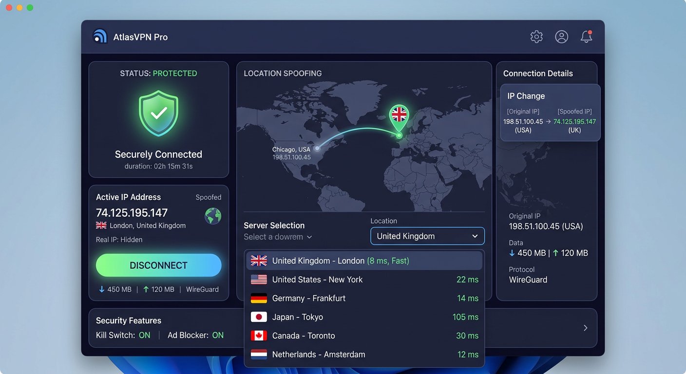Select Japan - Tokyo server
The image size is (686, 374).
click(x=364, y=317)
